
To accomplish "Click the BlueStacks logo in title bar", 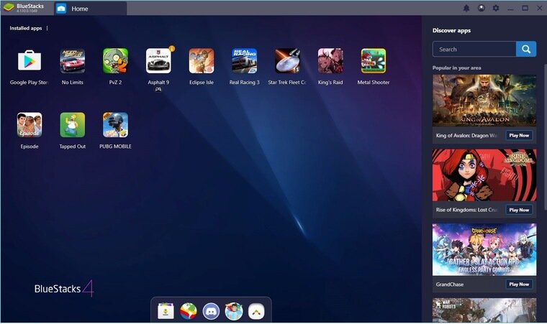I will (x=9, y=8).
